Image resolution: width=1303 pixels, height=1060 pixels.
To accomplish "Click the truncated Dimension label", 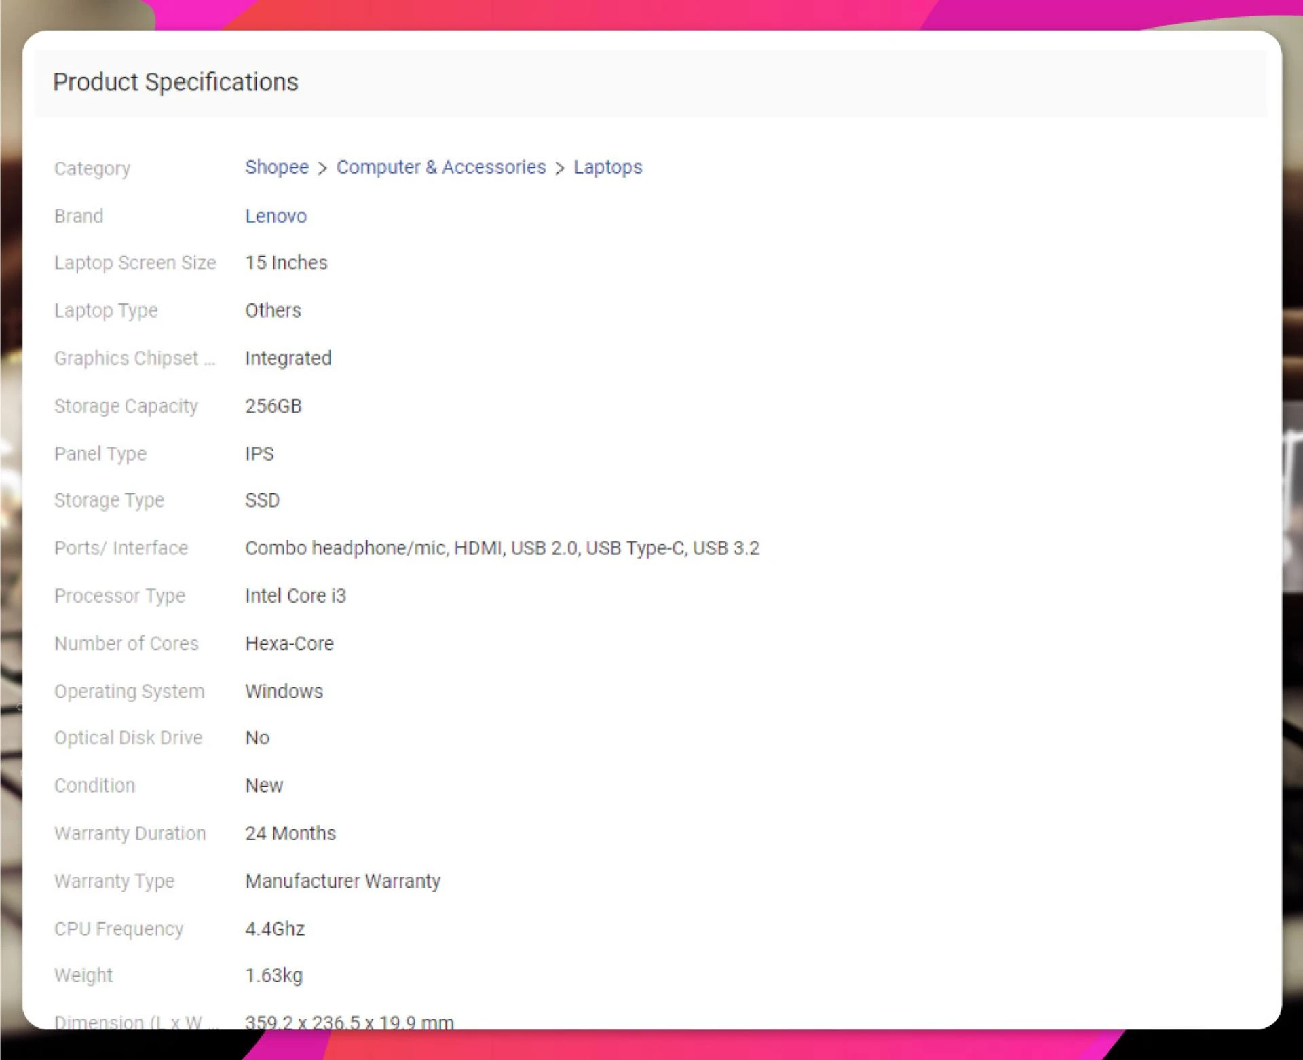I will 136,1021.
